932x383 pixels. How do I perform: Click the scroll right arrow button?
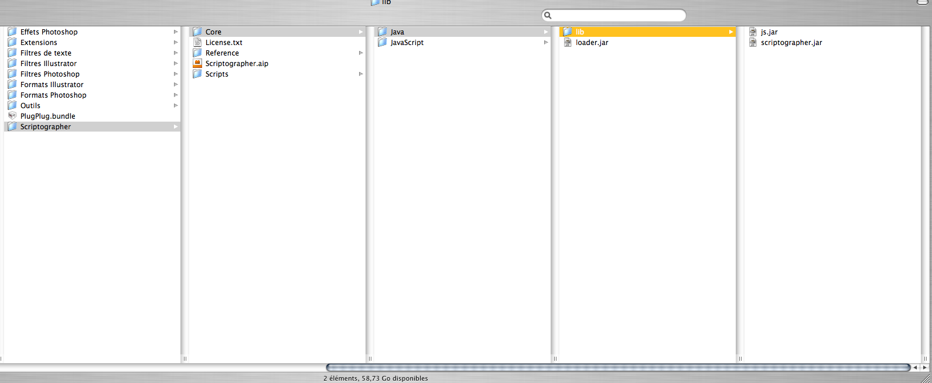tap(925, 367)
